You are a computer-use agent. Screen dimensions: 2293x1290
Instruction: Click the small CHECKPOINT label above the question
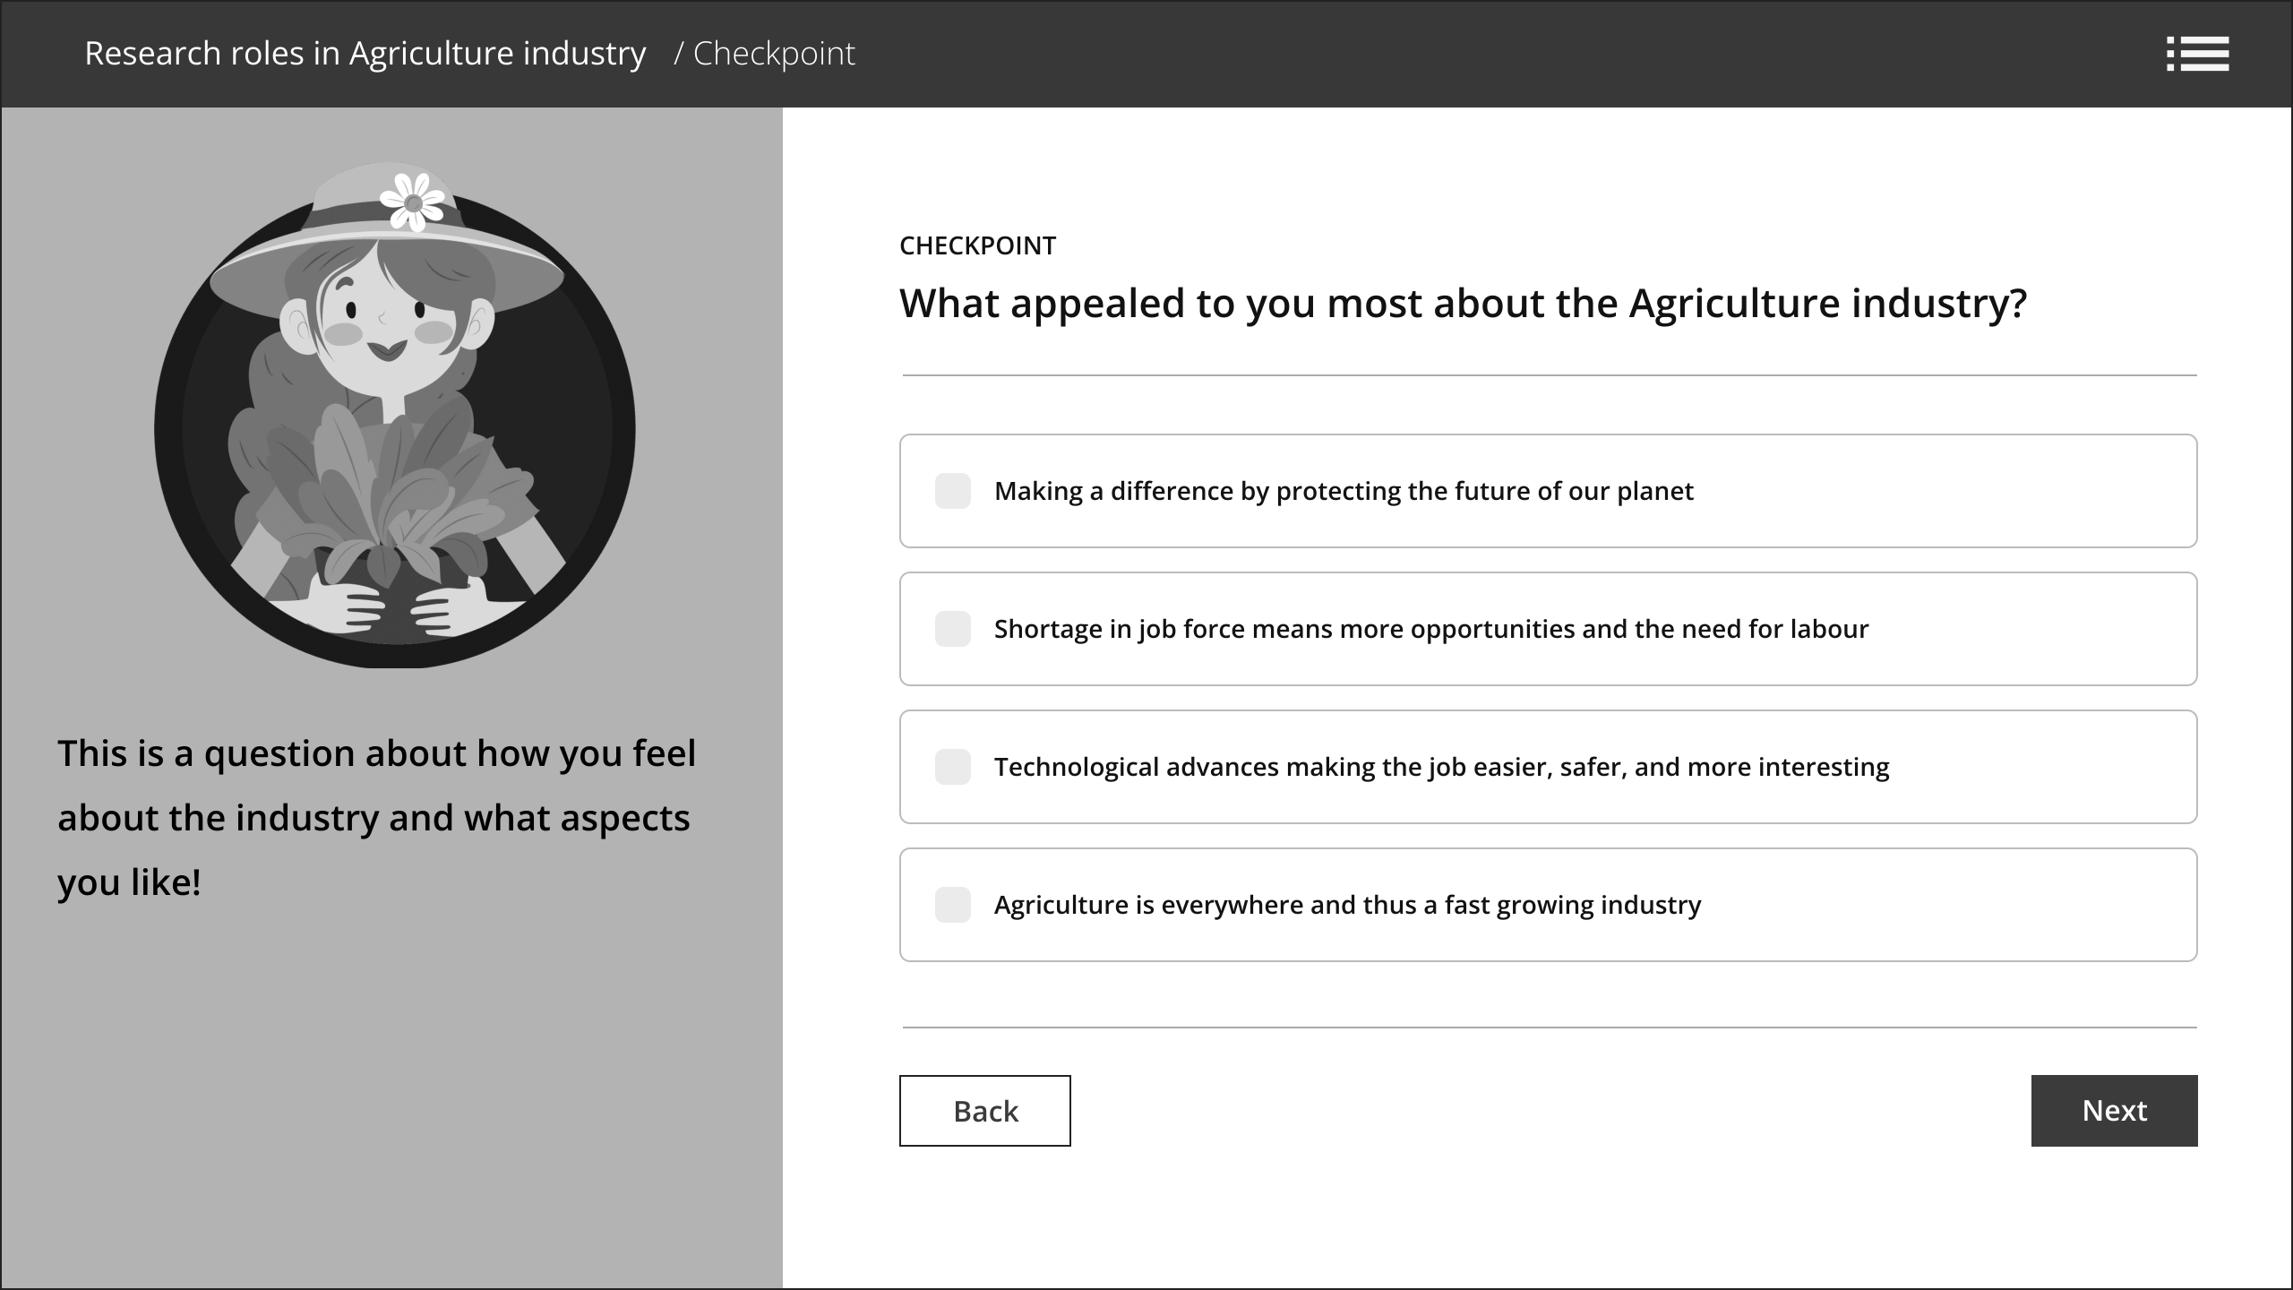click(977, 245)
